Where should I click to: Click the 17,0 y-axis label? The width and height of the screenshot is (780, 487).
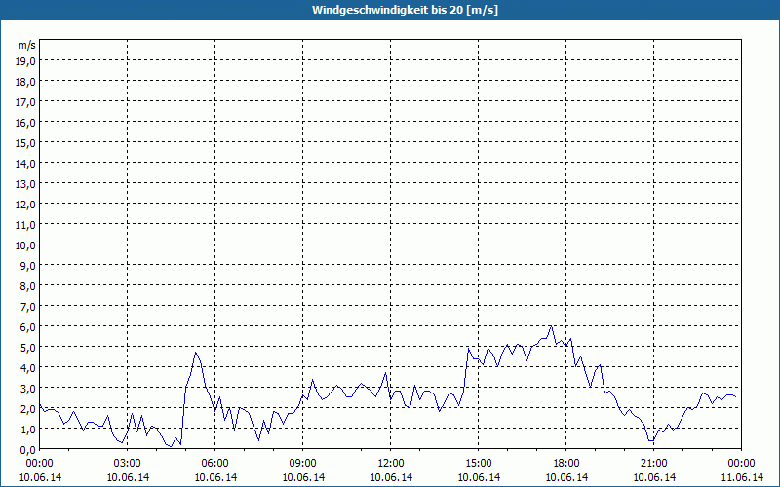tap(27, 102)
